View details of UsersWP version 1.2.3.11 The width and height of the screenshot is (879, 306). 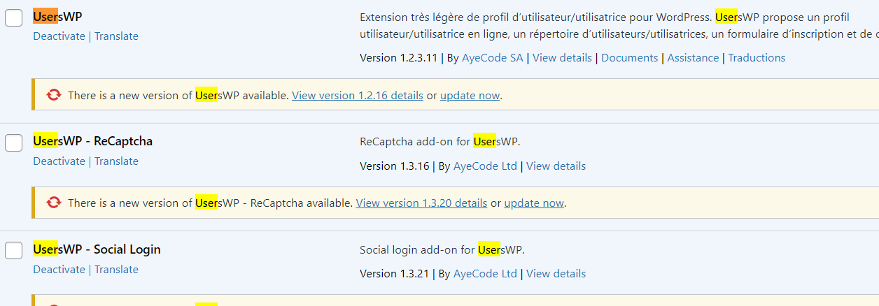point(562,58)
